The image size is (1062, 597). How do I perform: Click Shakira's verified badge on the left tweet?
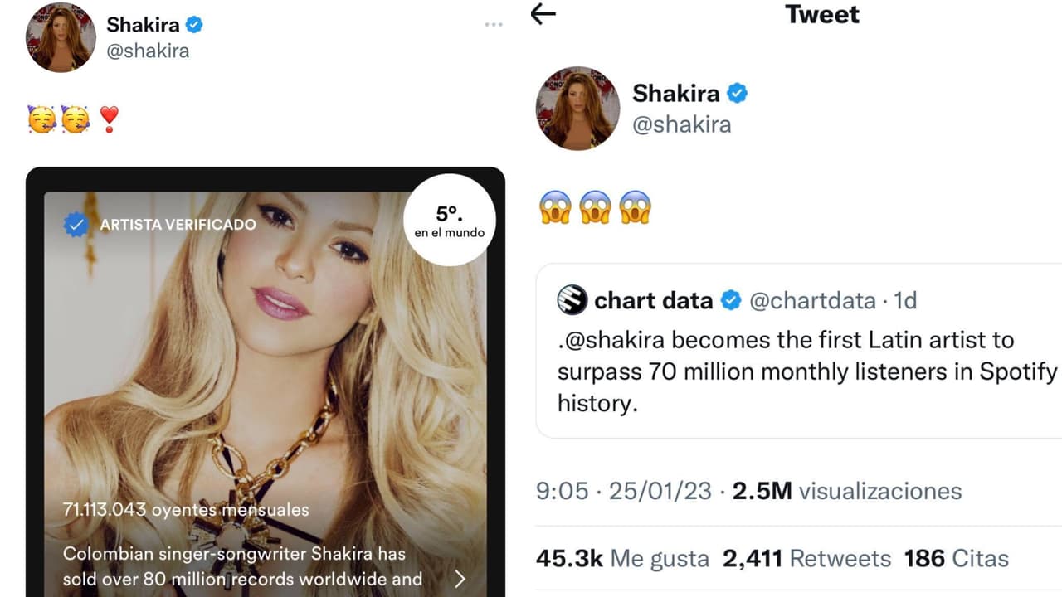pos(192,24)
